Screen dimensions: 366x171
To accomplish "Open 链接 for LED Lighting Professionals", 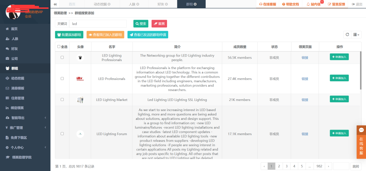I will (x=305, y=58).
